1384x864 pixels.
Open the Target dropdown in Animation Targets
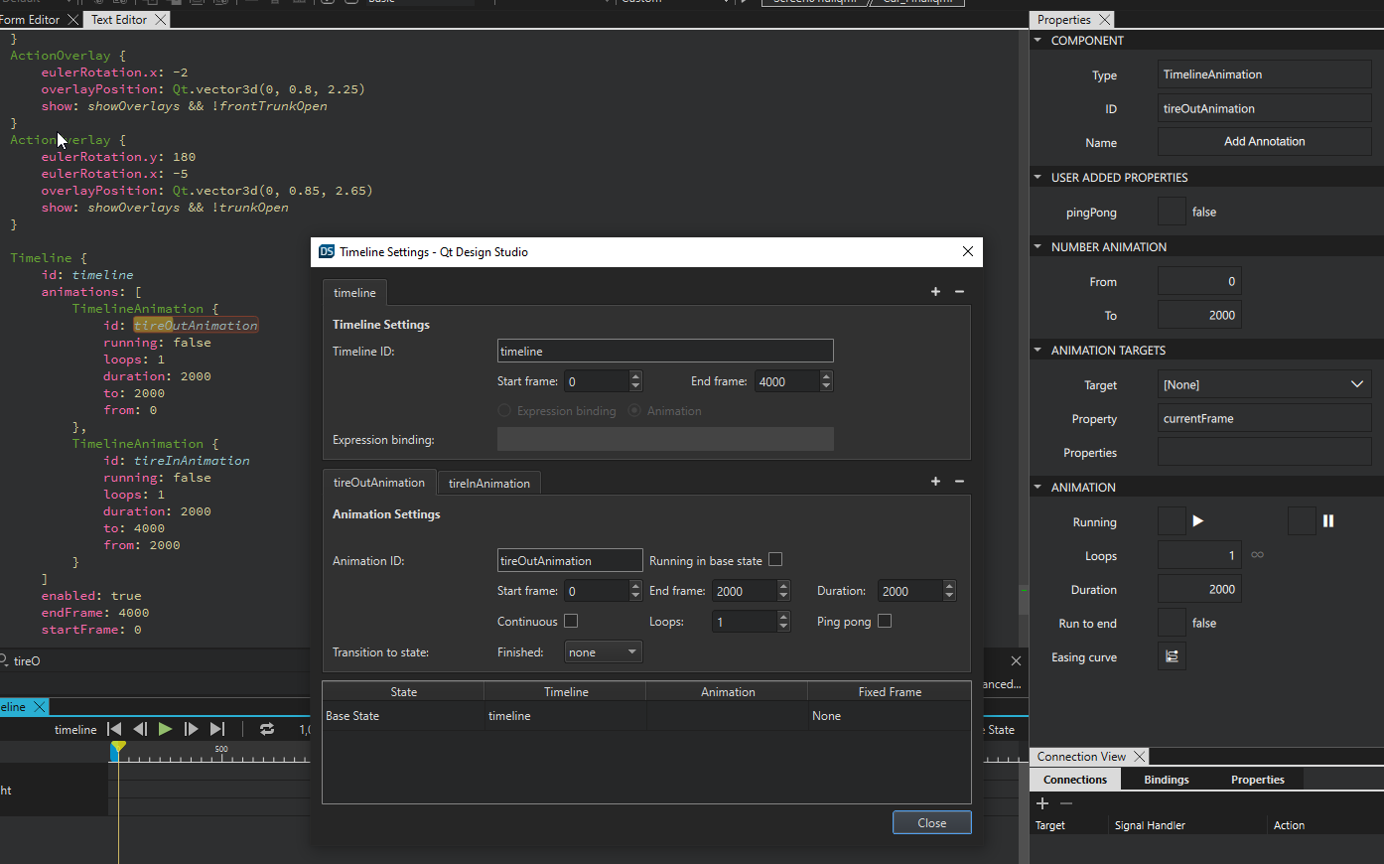click(1264, 385)
